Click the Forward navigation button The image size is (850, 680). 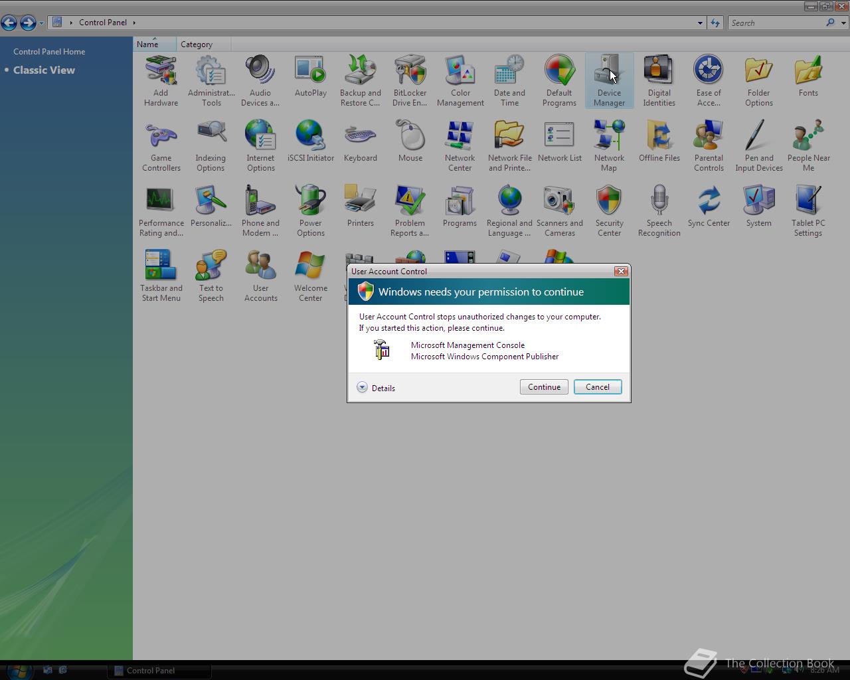pyautogui.click(x=28, y=23)
